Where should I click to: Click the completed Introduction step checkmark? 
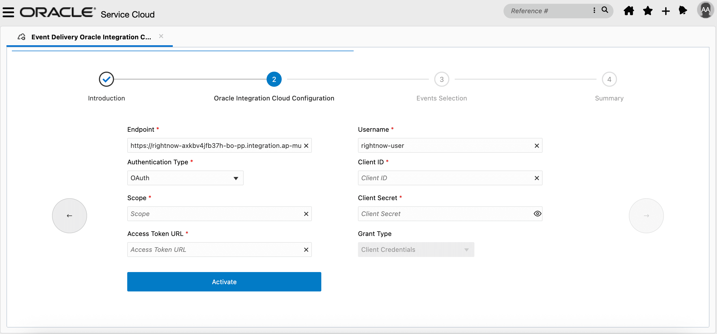tap(106, 79)
